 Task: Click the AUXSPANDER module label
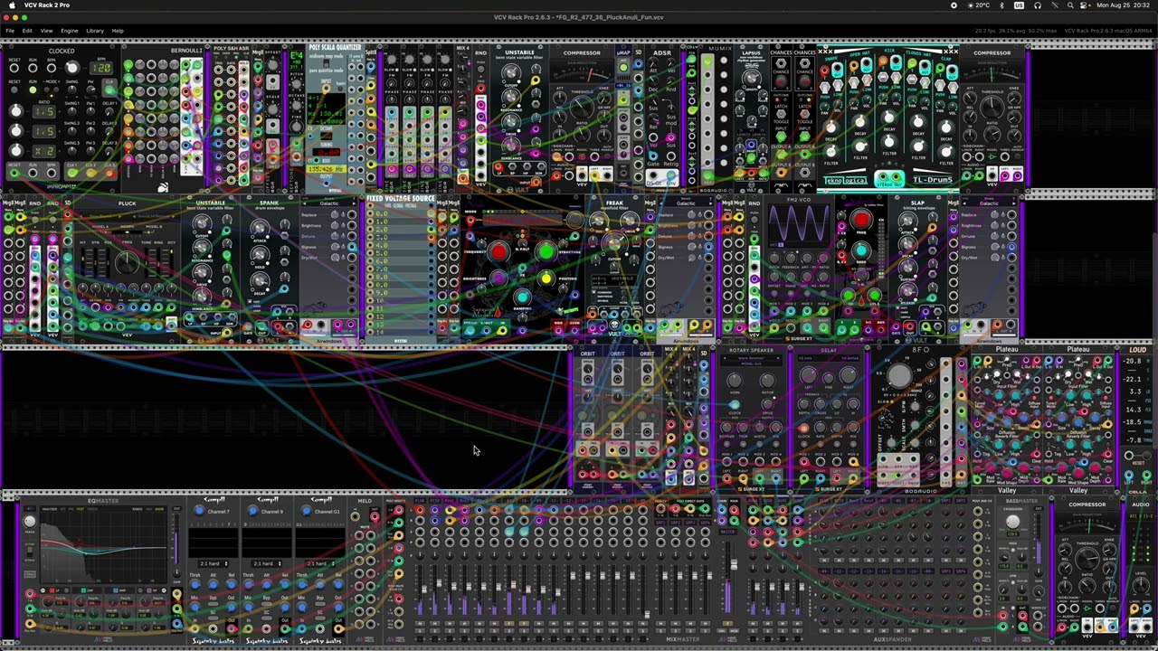tap(892, 640)
